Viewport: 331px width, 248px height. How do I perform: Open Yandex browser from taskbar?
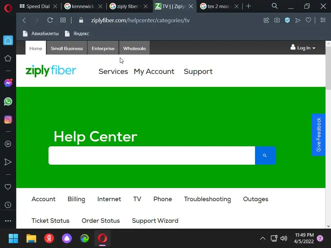(49, 238)
